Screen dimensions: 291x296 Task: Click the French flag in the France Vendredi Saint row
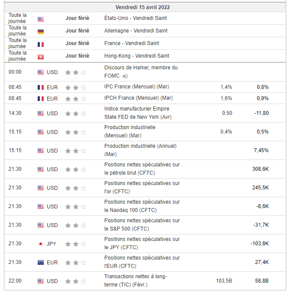41,44
